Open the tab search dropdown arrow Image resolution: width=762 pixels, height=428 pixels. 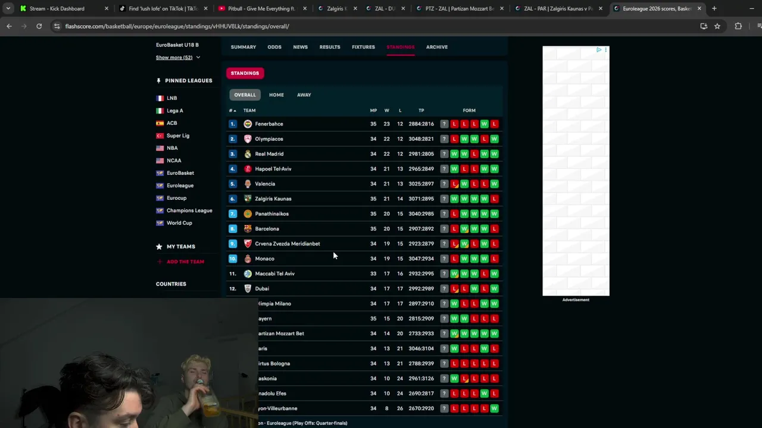pyautogui.click(x=8, y=8)
